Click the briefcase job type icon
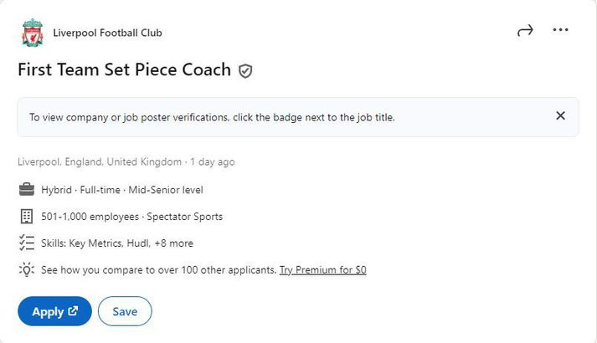This screenshot has width=597, height=343. (27, 189)
